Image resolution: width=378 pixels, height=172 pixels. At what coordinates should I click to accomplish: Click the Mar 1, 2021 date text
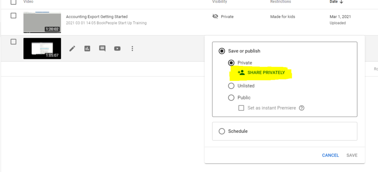tap(340, 17)
